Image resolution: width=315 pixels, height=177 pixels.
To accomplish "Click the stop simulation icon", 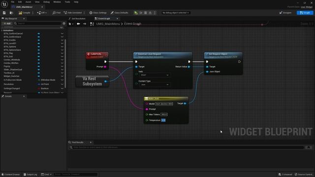I will pos(146,13).
